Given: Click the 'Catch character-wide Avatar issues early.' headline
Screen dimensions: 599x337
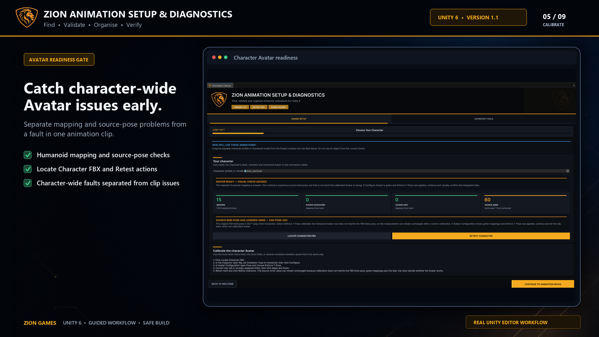Looking at the screenshot, I should point(100,97).
